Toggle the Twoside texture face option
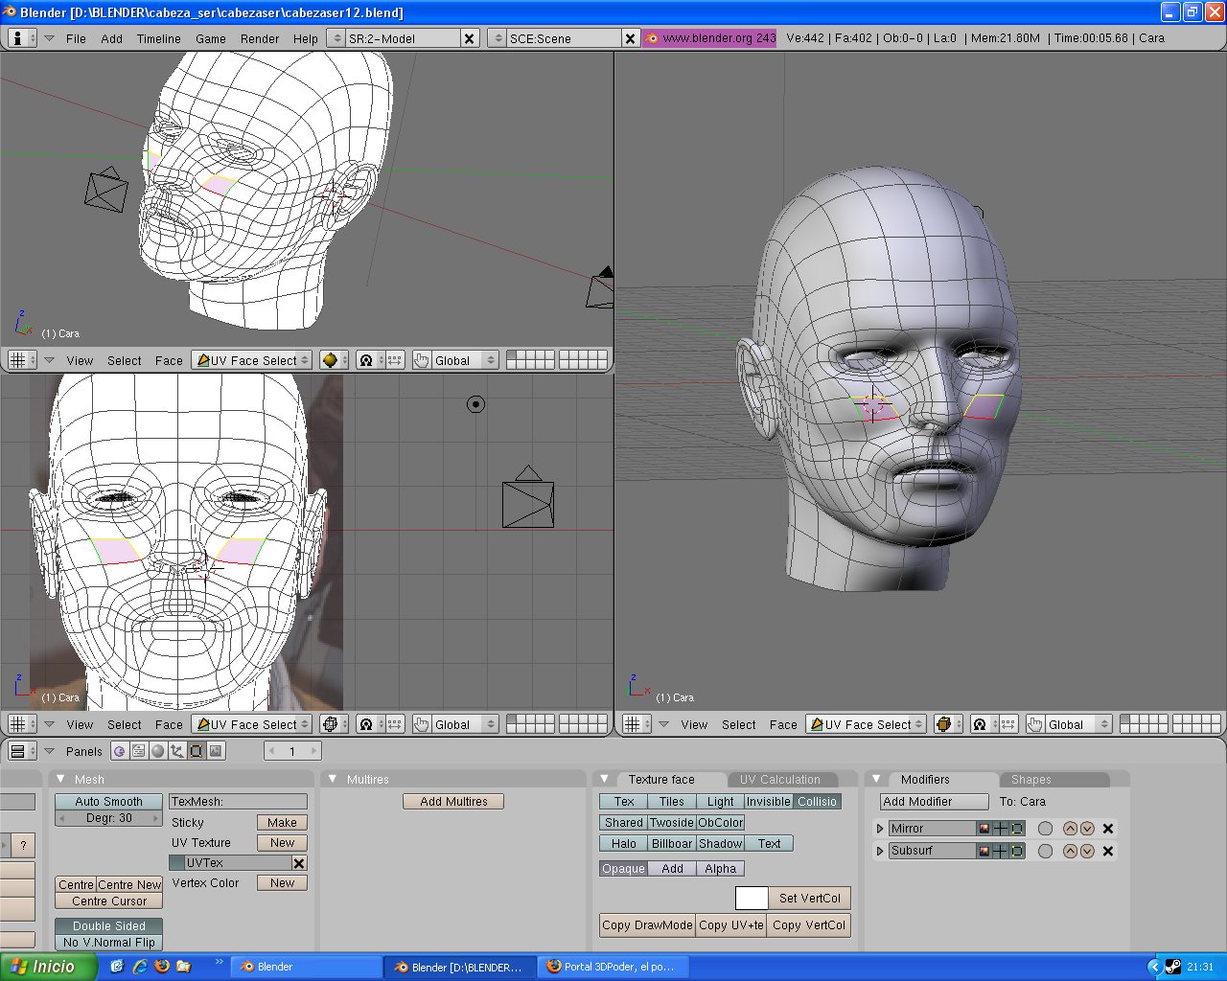The image size is (1227, 981). pyautogui.click(x=672, y=823)
